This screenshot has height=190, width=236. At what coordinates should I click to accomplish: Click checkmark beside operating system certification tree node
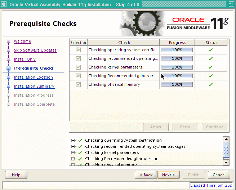pos(80,140)
